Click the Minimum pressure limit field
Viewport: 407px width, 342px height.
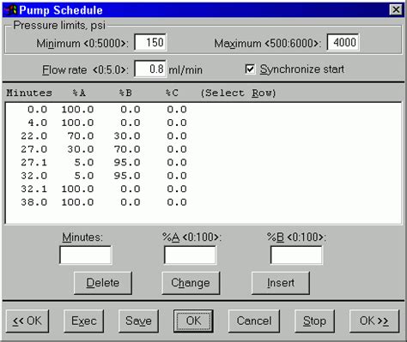tap(150, 43)
